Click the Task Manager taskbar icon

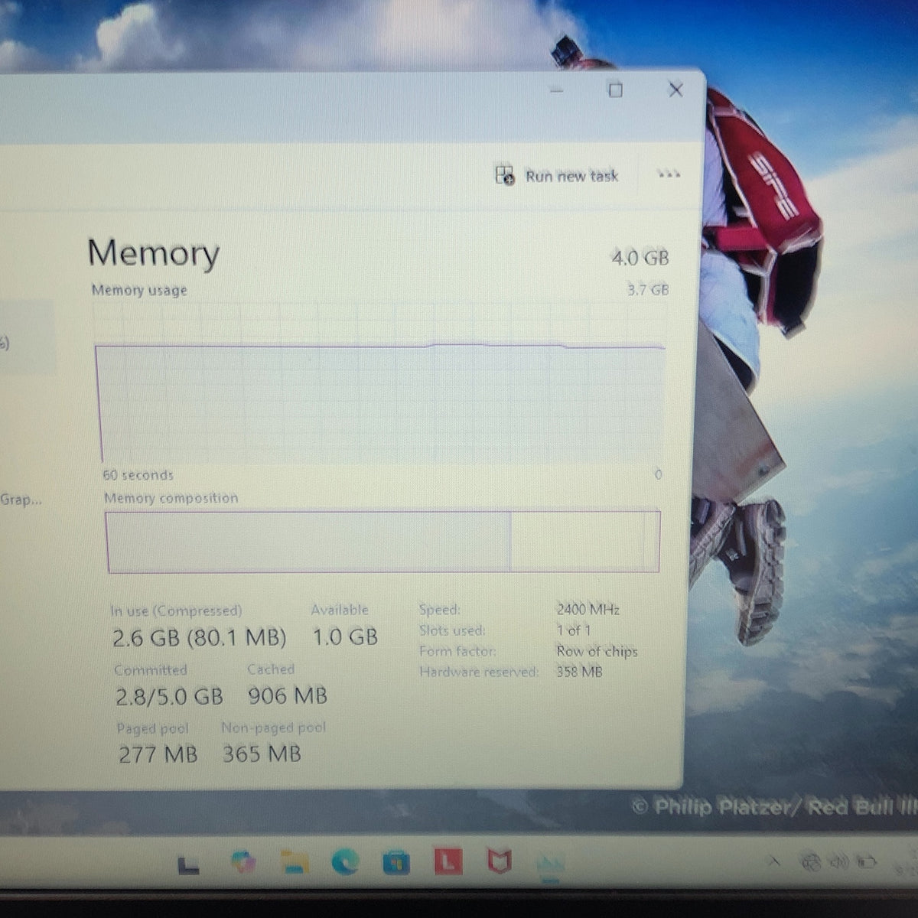coord(550,864)
